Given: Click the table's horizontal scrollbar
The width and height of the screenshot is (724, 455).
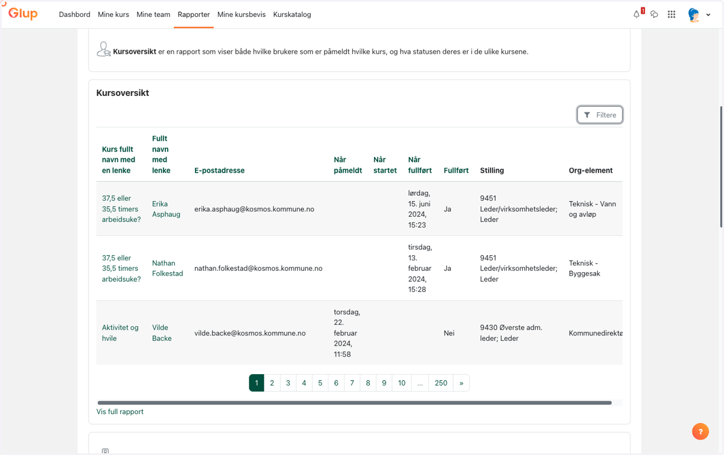Looking at the screenshot, I should point(354,402).
